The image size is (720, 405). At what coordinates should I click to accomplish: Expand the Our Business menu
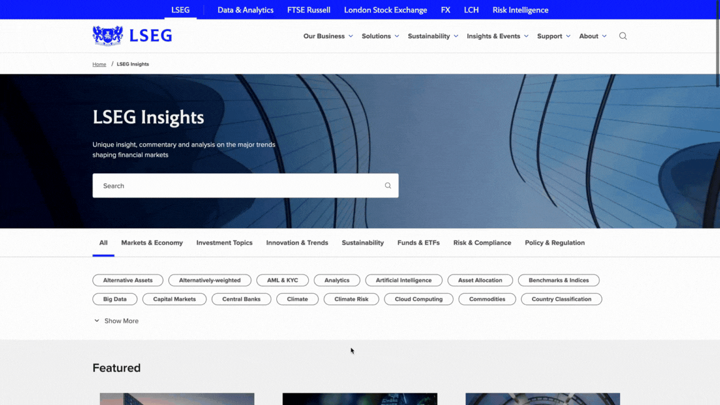[328, 36]
